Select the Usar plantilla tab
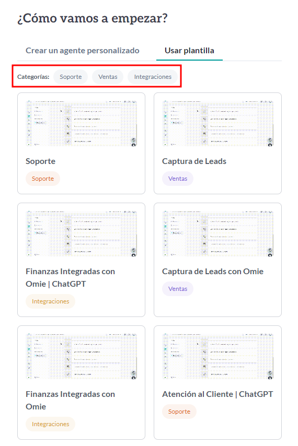 [x=189, y=51]
